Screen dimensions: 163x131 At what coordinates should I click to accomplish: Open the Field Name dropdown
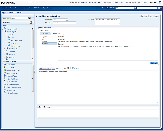[x=67, y=19]
